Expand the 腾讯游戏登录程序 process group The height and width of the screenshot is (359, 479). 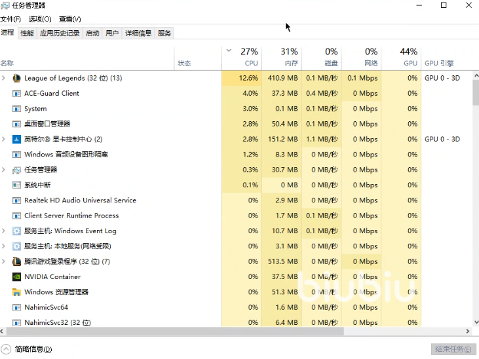pyautogui.click(x=4, y=261)
